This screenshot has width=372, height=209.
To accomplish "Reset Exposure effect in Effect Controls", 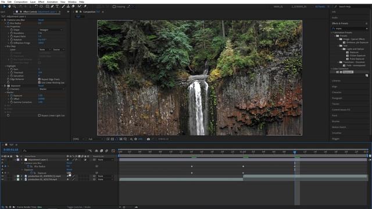I will (41, 86).
